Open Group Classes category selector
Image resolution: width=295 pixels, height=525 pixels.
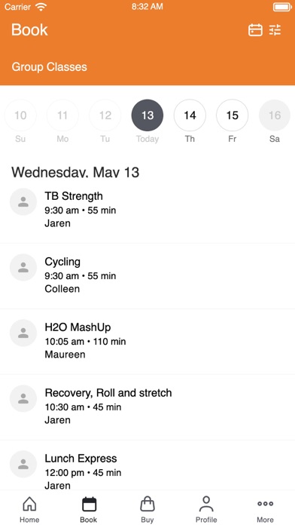[x=50, y=66]
